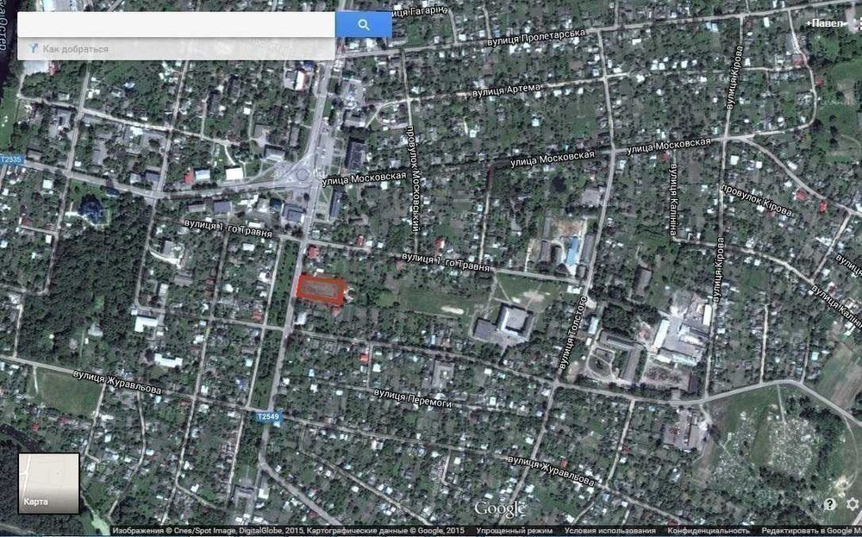The height and width of the screenshot is (537, 862).
Task: Click the T2535 road marker
Action: point(11,159)
